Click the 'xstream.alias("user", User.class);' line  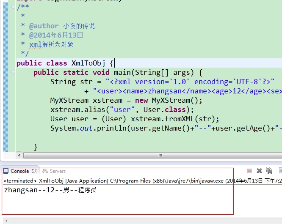click(122, 109)
